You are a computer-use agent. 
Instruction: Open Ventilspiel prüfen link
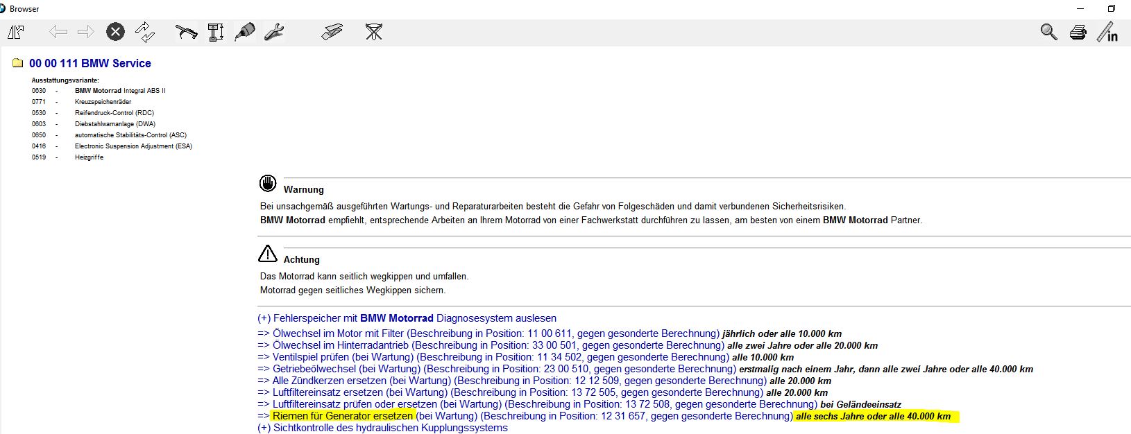coord(493,357)
